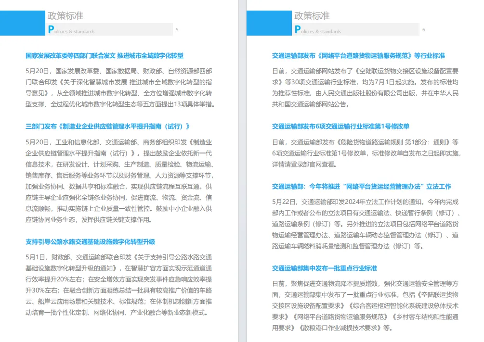
Task: Click heading 交通运输部集中发布一批重点行业标准
Action: [x=325, y=268]
